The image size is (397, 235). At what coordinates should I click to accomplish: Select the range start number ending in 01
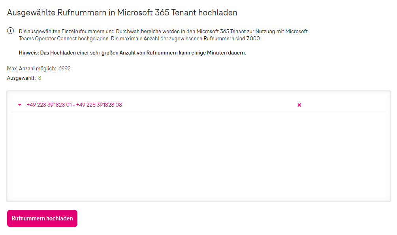[50, 105]
